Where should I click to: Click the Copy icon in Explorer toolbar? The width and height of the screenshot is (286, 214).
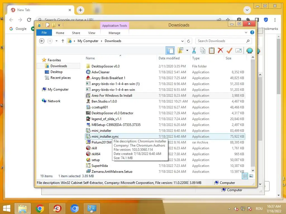(x=203, y=51)
